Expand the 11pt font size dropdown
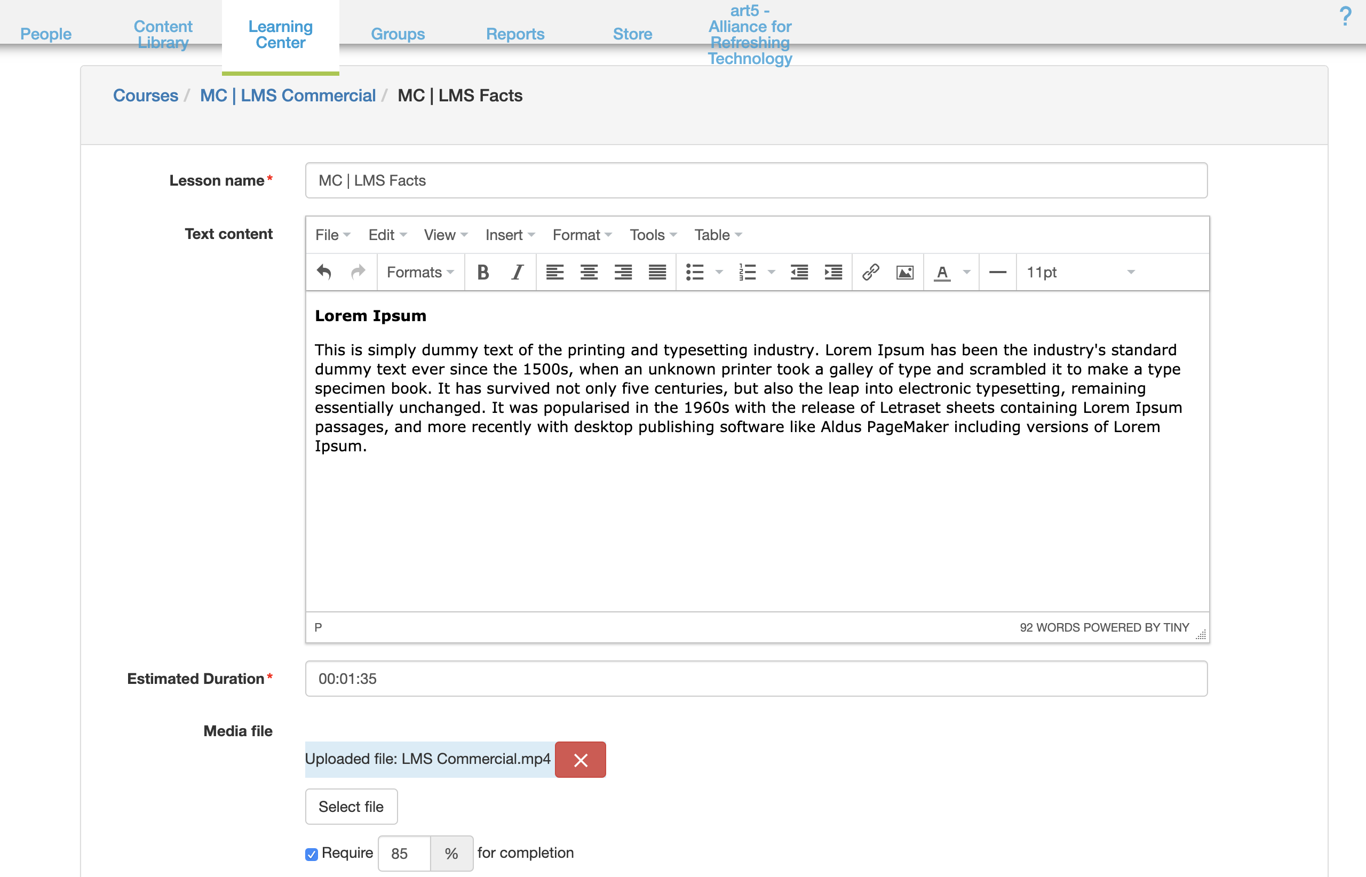 point(1079,272)
